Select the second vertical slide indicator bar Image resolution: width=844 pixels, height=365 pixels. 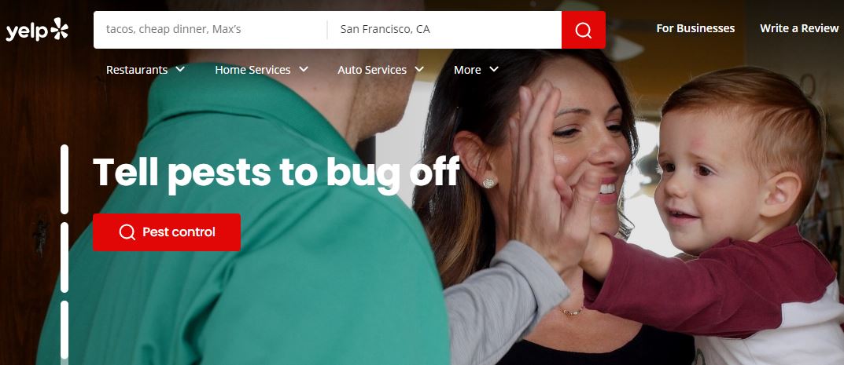click(64, 257)
